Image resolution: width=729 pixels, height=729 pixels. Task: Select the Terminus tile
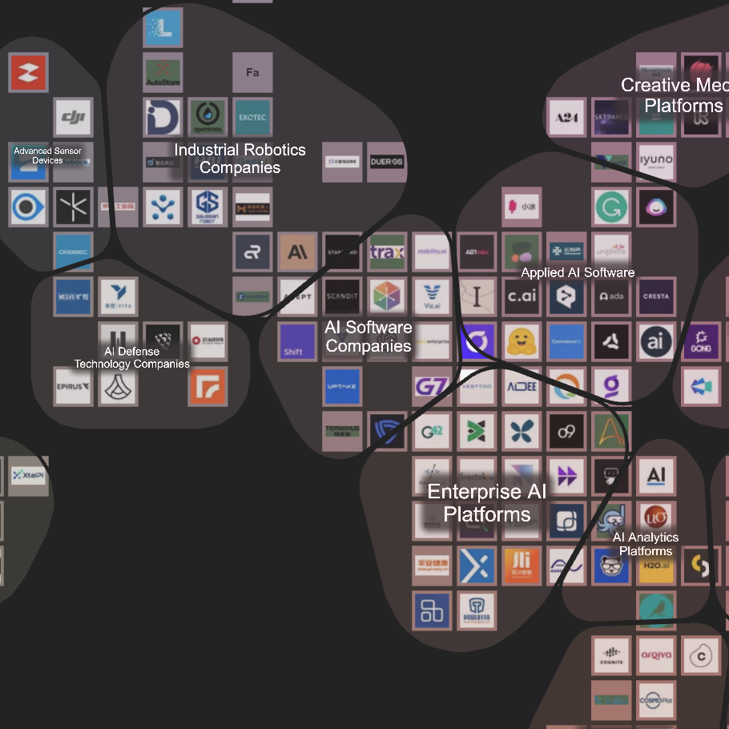(342, 431)
